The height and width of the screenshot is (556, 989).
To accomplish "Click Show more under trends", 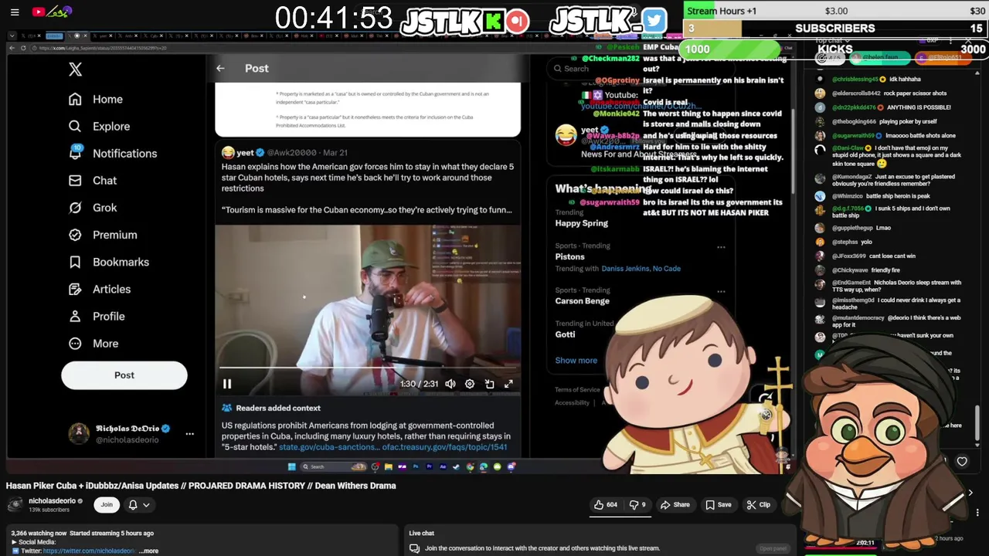I will pyautogui.click(x=576, y=361).
